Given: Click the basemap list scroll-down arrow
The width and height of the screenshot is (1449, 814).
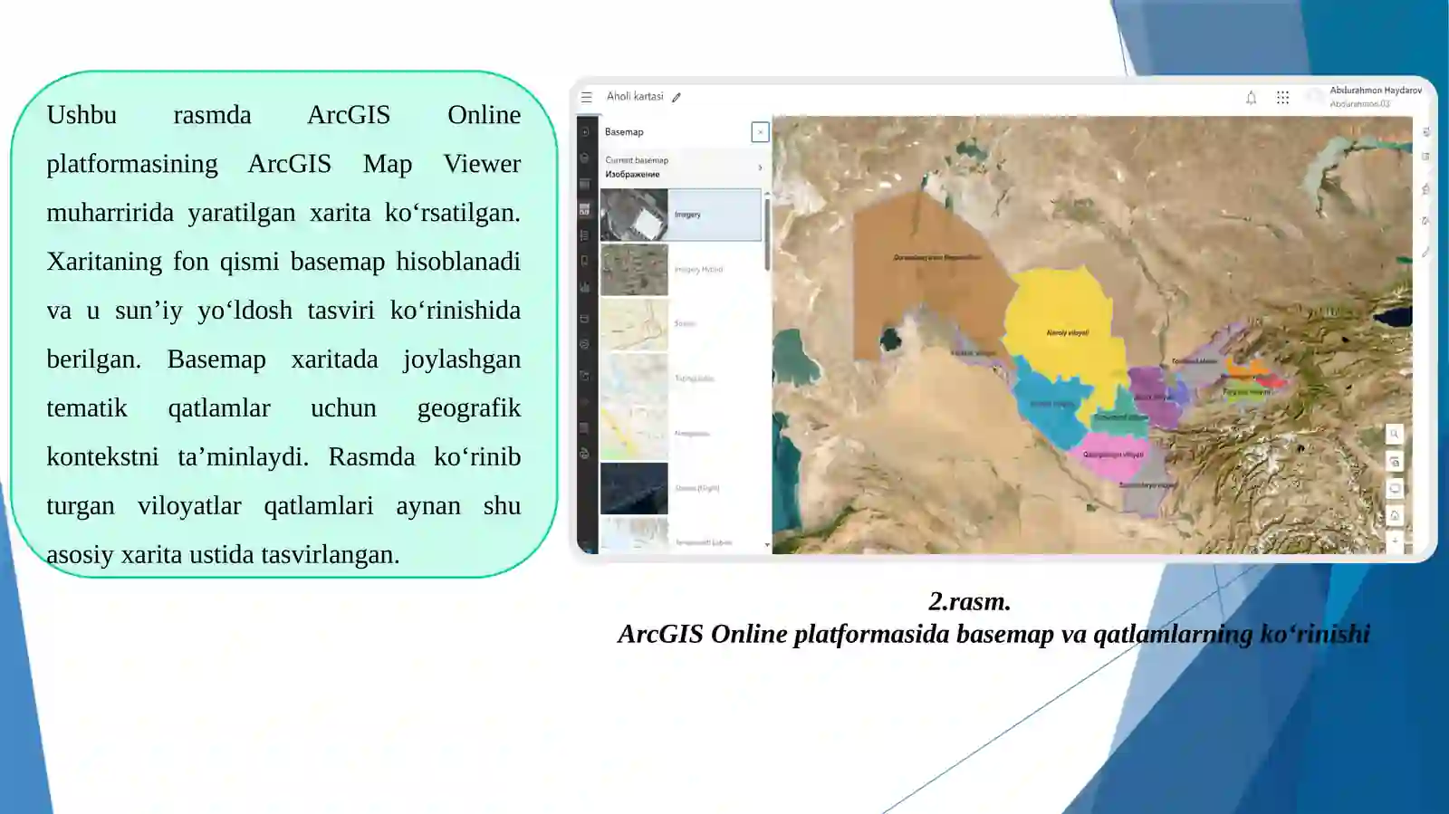Looking at the screenshot, I should [x=767, y=545].
